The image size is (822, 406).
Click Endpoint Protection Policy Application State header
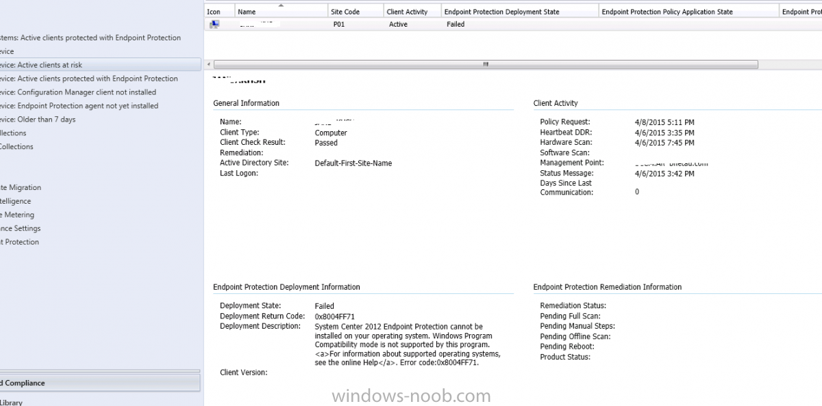[x=688, y=12]
